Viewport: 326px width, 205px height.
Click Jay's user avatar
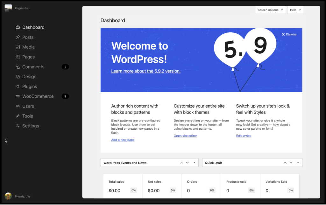pos(8,196)
